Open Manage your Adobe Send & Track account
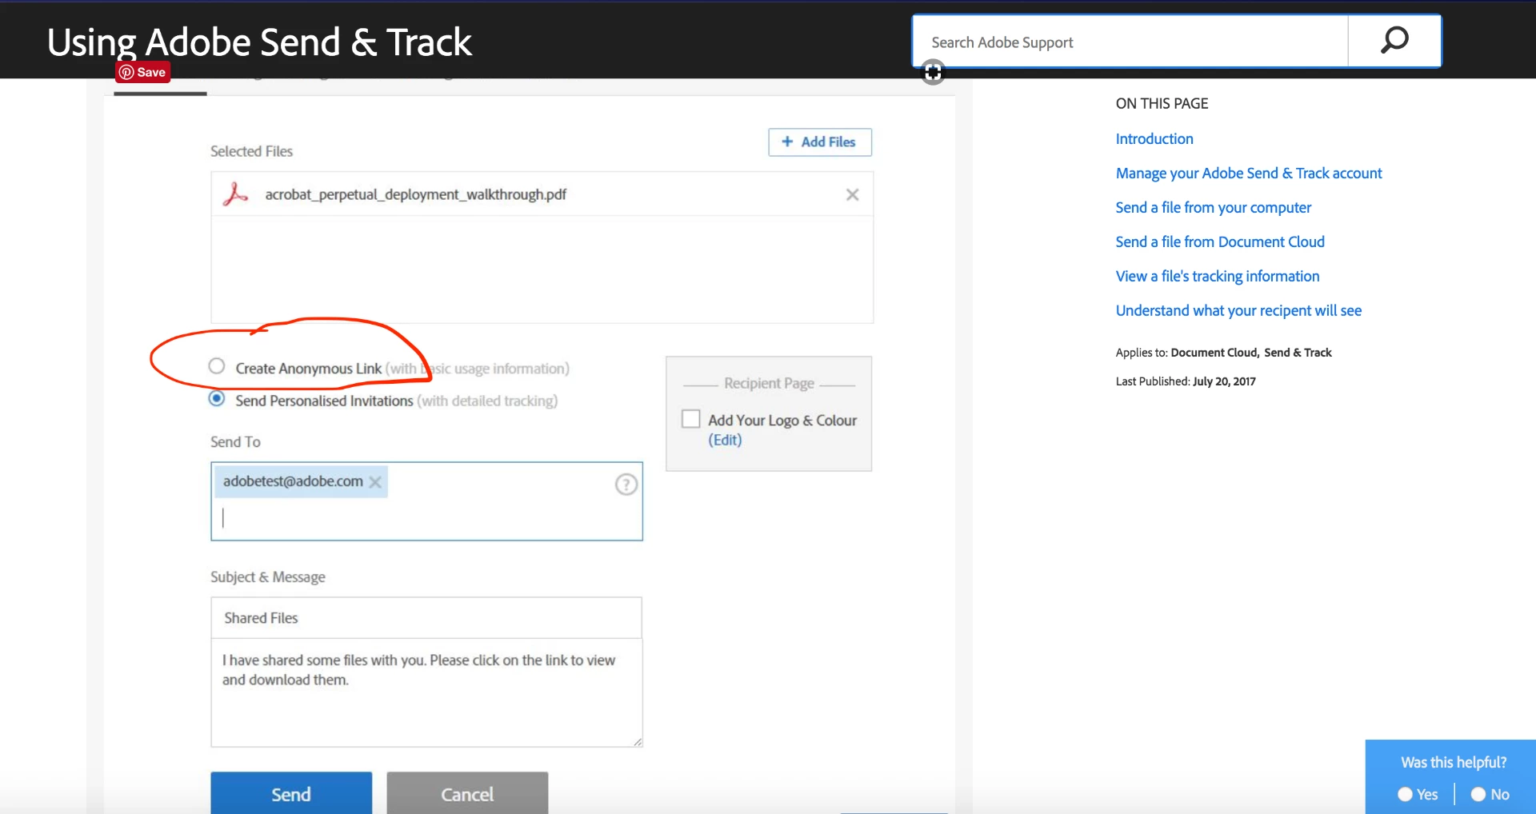 point(1249,174)
